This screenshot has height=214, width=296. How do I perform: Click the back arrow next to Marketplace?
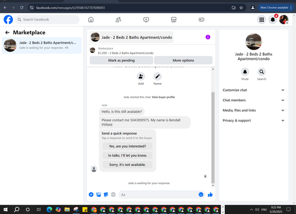pyautogui.click(x=8, y=32)
